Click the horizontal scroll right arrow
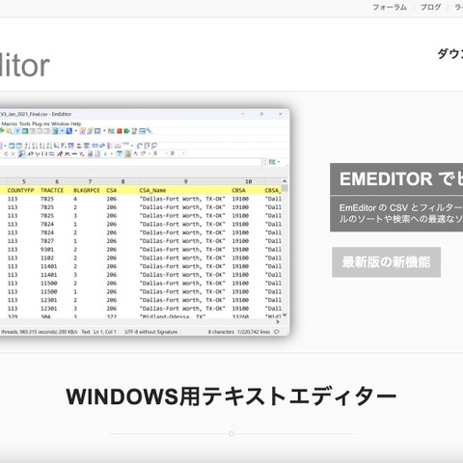Image resolution: width=463 pixels, height=463 pixels. coord(278,321)
